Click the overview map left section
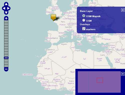125x95 pixels. pyautogui.click(x=83, y=82)
